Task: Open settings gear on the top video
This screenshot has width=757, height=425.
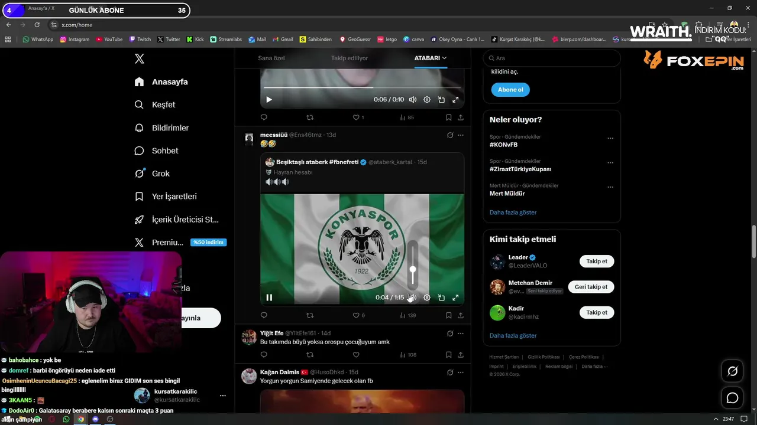Action: pos(427,100)
